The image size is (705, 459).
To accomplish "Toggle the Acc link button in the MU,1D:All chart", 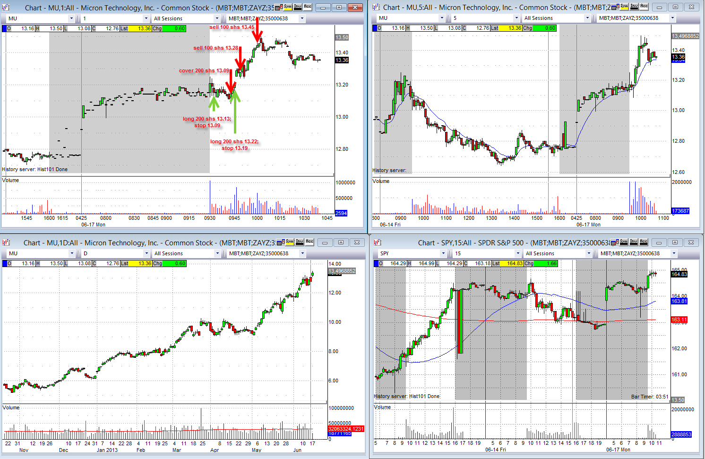I will coord(310,242).
